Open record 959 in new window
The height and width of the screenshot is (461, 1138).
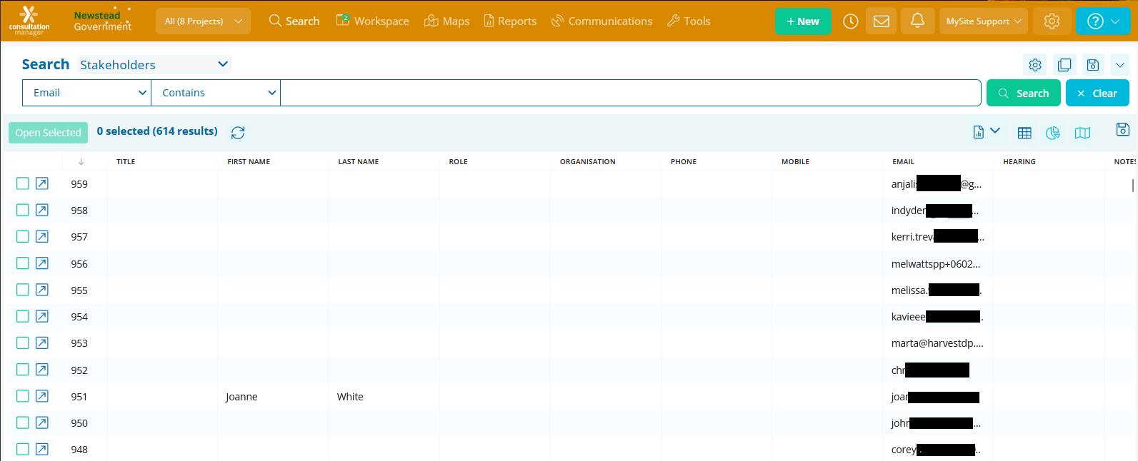coord(42,183)
